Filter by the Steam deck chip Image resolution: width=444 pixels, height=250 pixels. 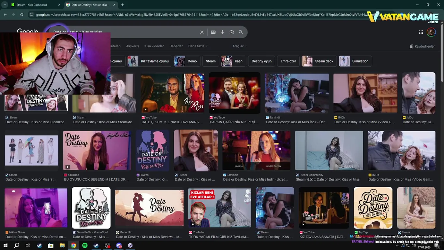(x=319, y=61)
